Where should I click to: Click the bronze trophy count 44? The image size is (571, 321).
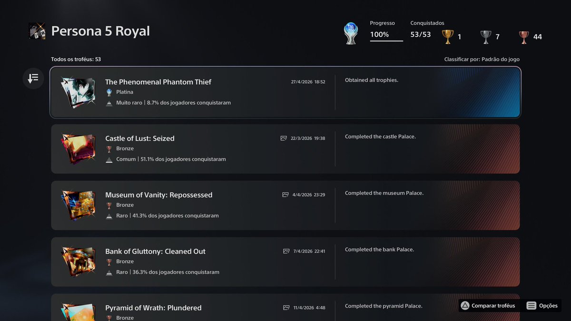[x=537, y=37]
